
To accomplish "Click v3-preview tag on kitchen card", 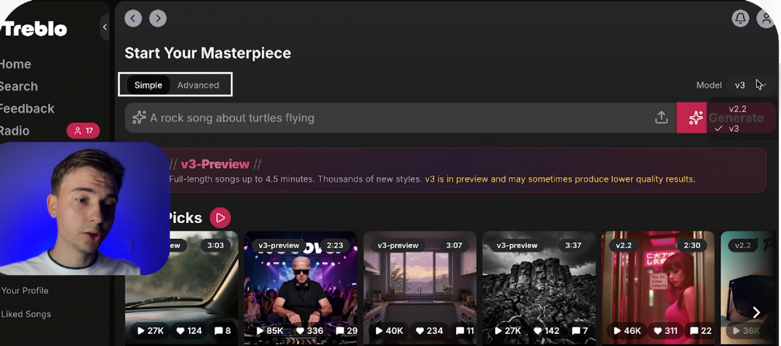I will [398, 245].
